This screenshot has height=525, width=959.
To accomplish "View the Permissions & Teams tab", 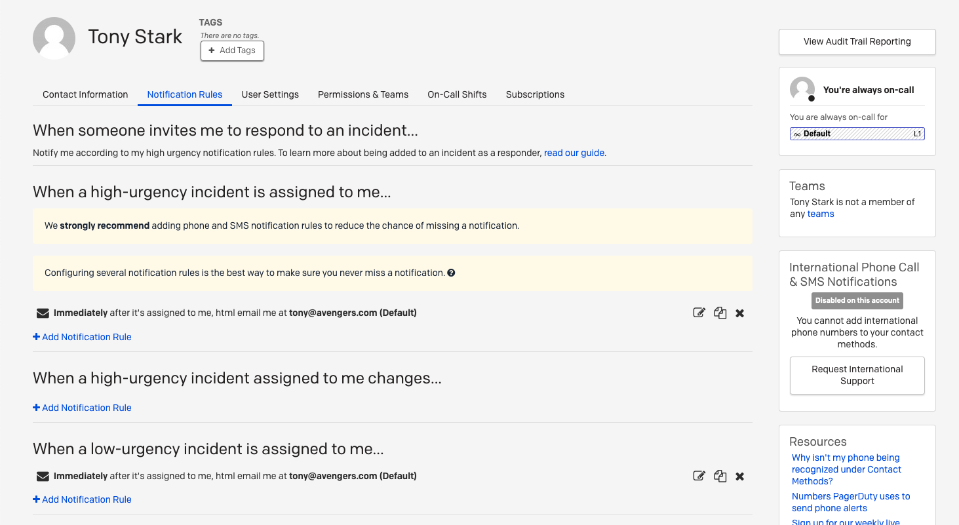I will point(363,94).
